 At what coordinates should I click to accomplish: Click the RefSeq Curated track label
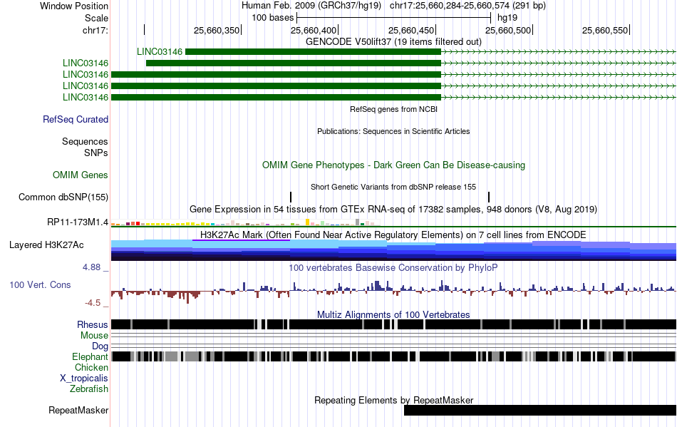76,119
